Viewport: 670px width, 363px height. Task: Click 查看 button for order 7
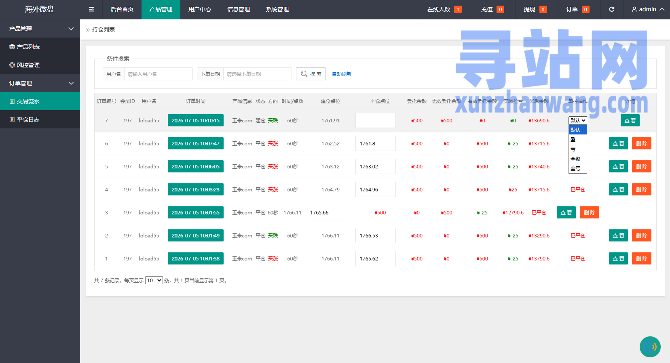630,120
